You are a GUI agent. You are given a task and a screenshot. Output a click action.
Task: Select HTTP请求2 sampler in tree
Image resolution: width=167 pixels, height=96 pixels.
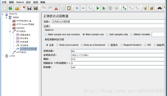[x=21, y=52]
